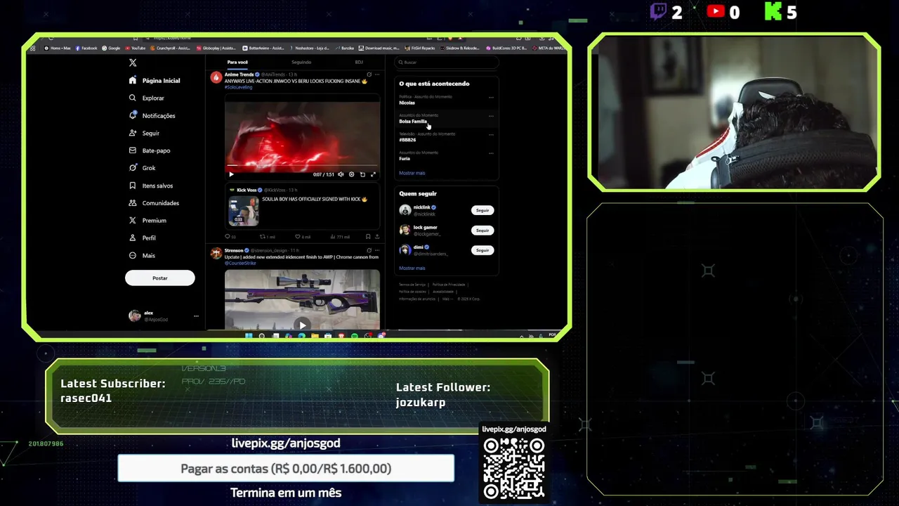Follow lock gamer with Seguir button
This screenshot has width=899, height=506.
point(483,230)
